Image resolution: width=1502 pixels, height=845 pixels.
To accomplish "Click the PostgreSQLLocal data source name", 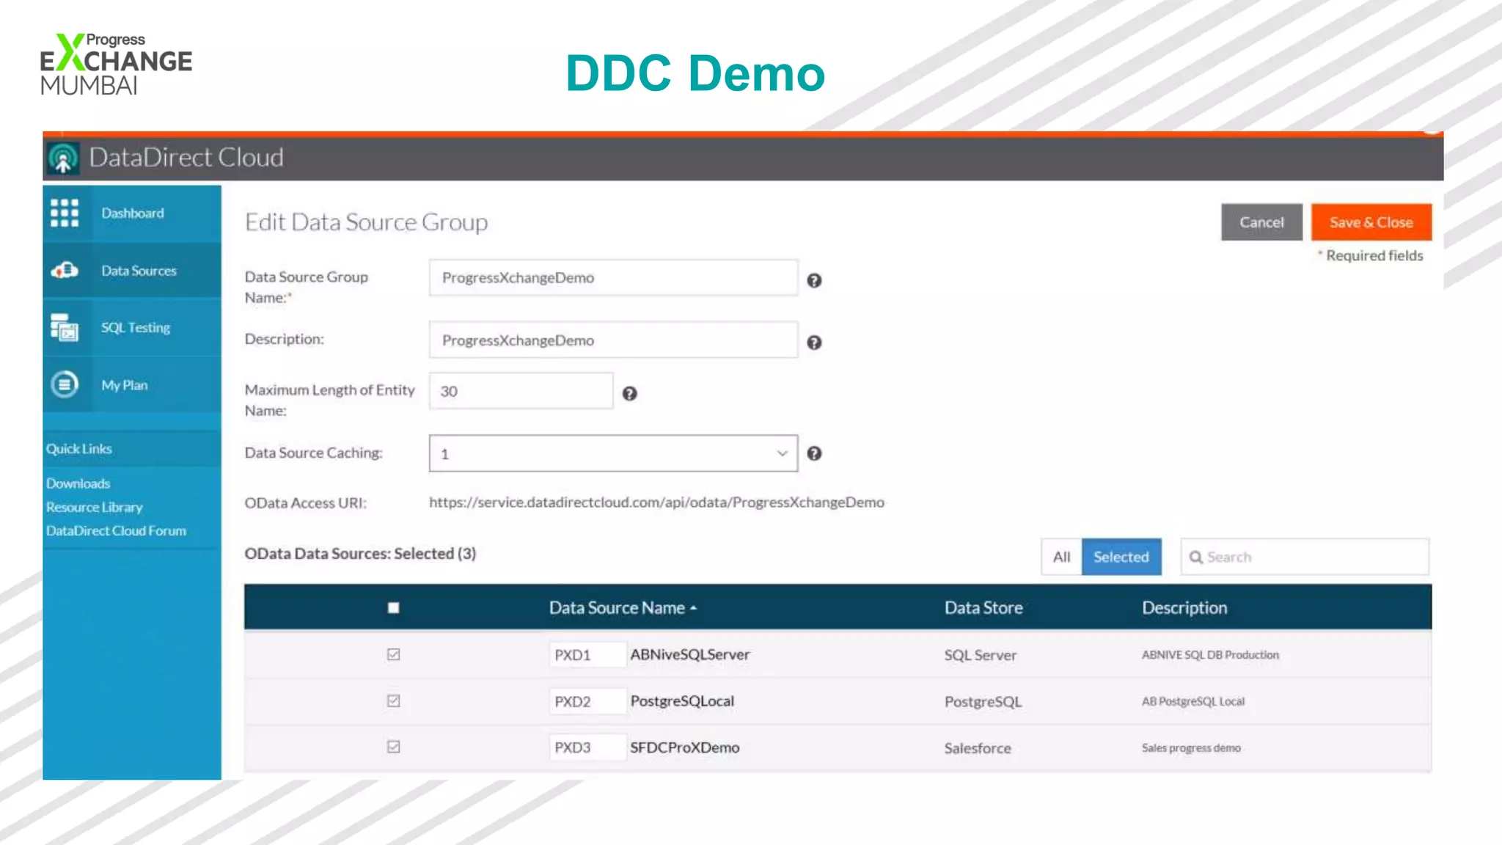I will (682, 700).
